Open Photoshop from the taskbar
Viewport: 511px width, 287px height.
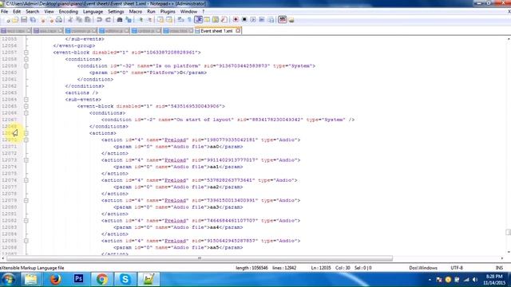[78, 279]
